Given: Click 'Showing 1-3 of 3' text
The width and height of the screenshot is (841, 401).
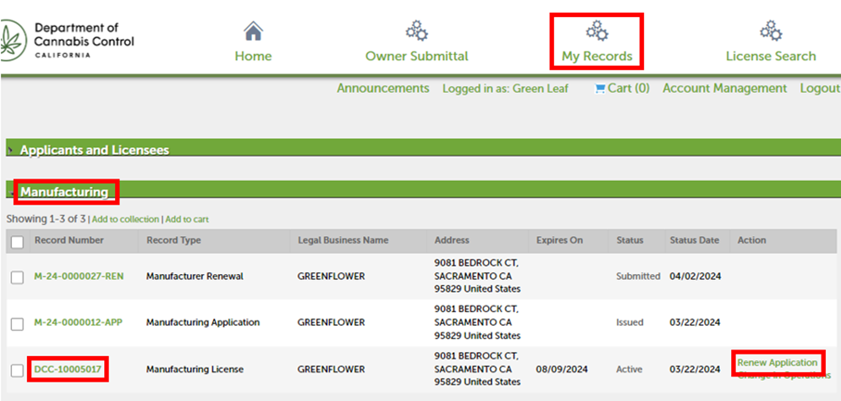Looking at the screenshot, I should [47, 219].
